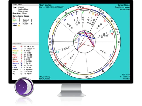Click the MC glyph in the planets list
Screen dimensions: 142x106
coord(21,74)
